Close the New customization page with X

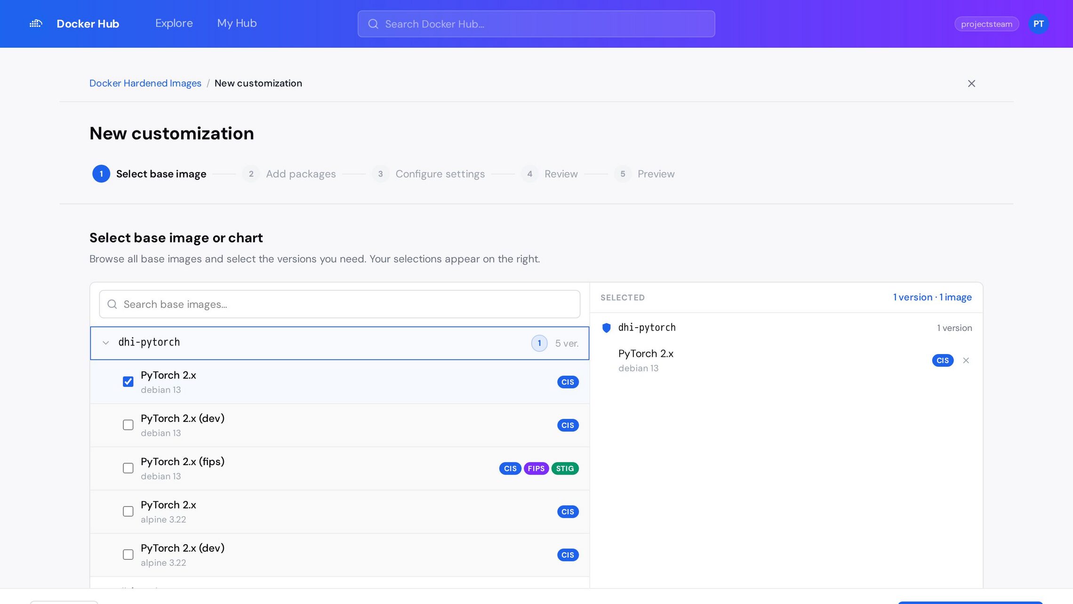click(x=971, y=83)
